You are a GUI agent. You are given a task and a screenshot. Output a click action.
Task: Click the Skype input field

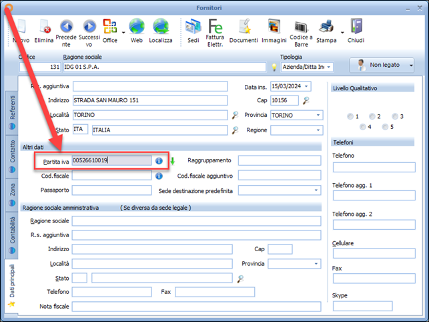[x=362, y=306]
